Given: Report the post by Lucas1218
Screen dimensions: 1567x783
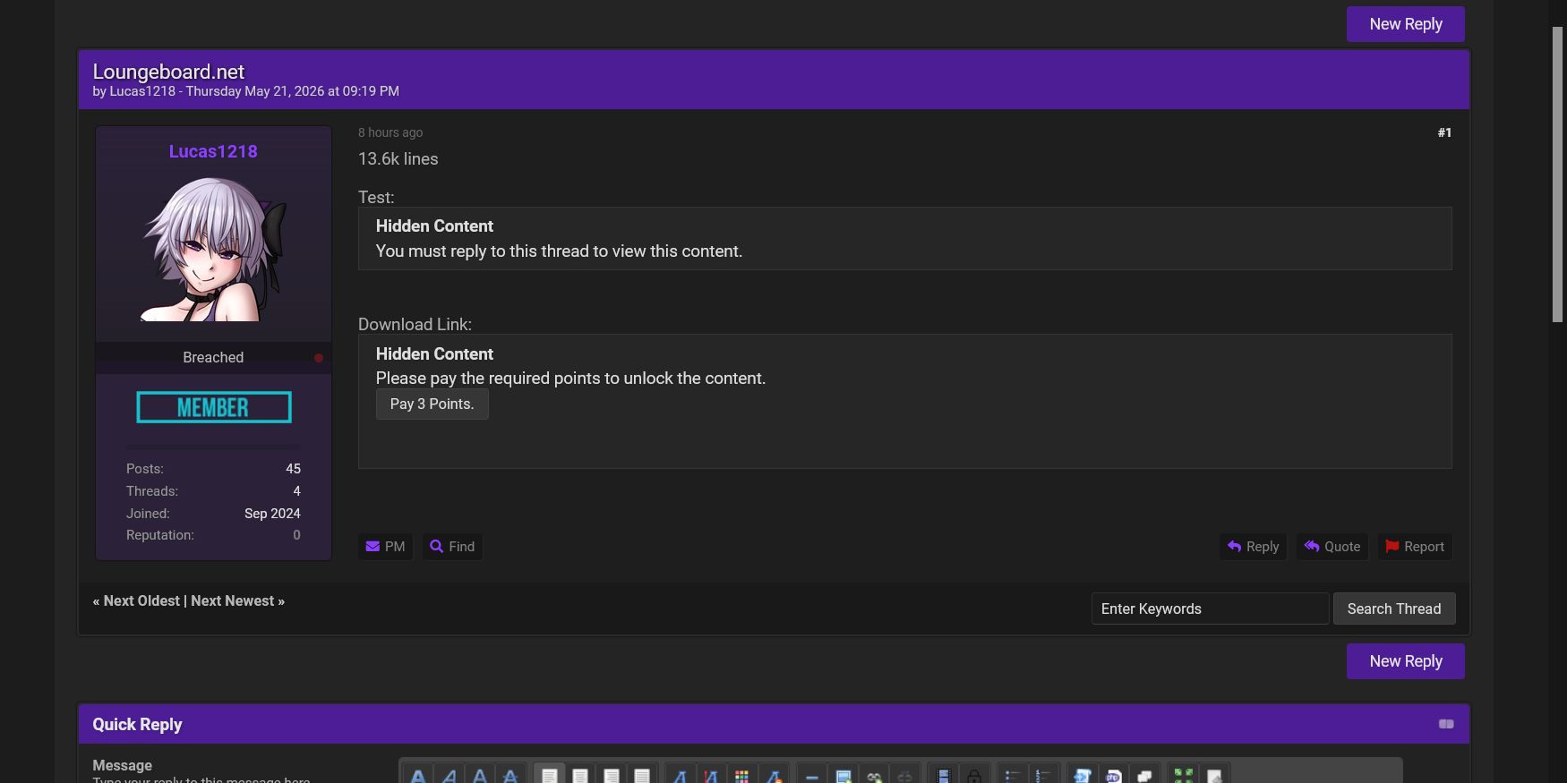Looking at the screenshot, I should coord(1415,547).
